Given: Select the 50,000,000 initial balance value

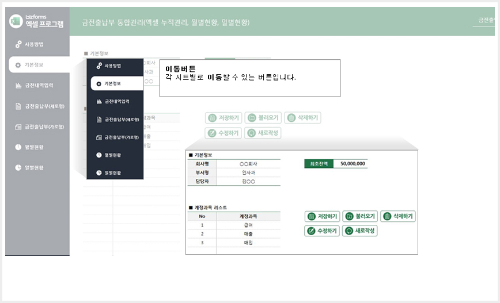Looking at the screenshot, I should point(351,164).
